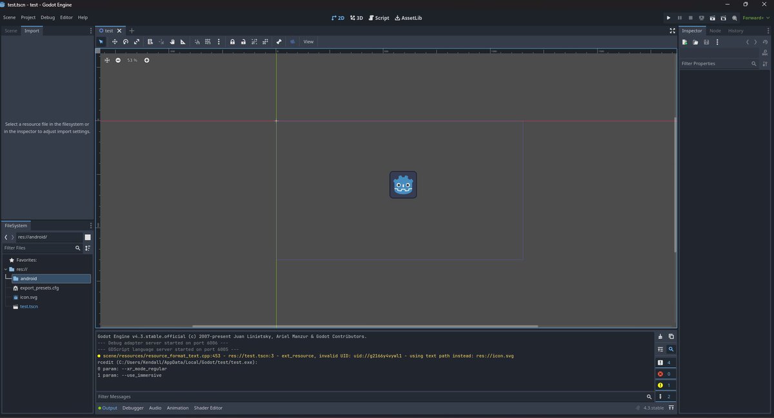Open the skeleton bone options icon

point(279,41)
